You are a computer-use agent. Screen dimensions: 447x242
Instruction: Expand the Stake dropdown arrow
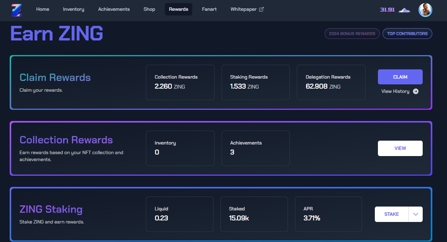pyautogui.click(x=416, y=214)
